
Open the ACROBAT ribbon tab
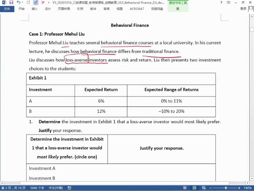[x=137, y=9]
